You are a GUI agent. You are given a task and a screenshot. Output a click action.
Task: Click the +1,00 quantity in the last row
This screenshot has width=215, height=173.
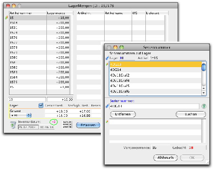tap(64, 87)
